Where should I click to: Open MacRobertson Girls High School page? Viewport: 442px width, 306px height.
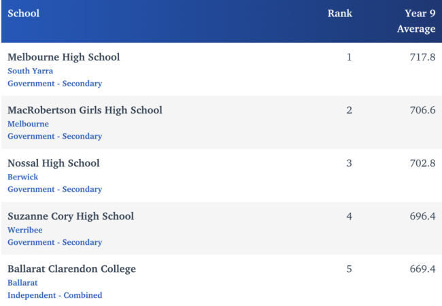[85, 110]
